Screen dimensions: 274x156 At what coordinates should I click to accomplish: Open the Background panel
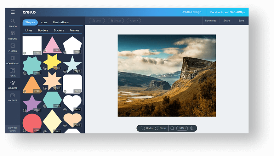coord(13,60)
